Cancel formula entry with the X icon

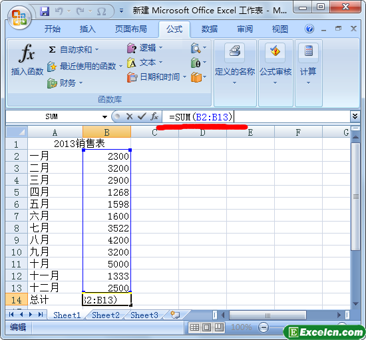coord(129,116)
